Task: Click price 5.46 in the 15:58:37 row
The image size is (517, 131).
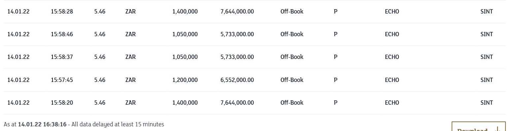Action: point(100,57)
